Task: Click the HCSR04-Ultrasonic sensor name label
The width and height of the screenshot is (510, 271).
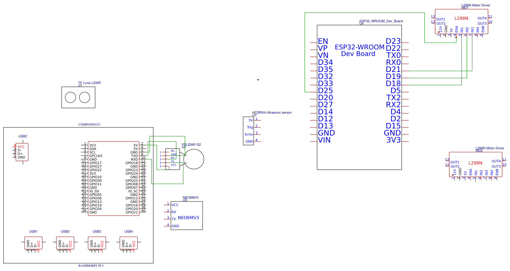Action: click(272, 113)
